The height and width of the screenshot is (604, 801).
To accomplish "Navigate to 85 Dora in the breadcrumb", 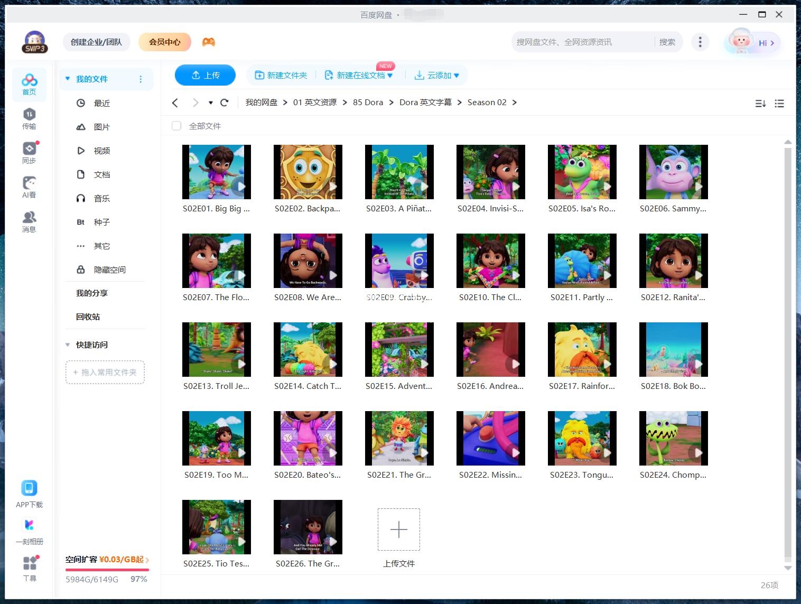I will pos(367,102).
